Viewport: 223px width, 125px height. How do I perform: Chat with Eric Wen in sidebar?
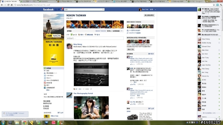click(209, 54)
